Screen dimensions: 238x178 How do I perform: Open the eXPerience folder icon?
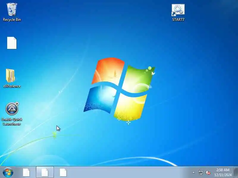coord(10,76)
